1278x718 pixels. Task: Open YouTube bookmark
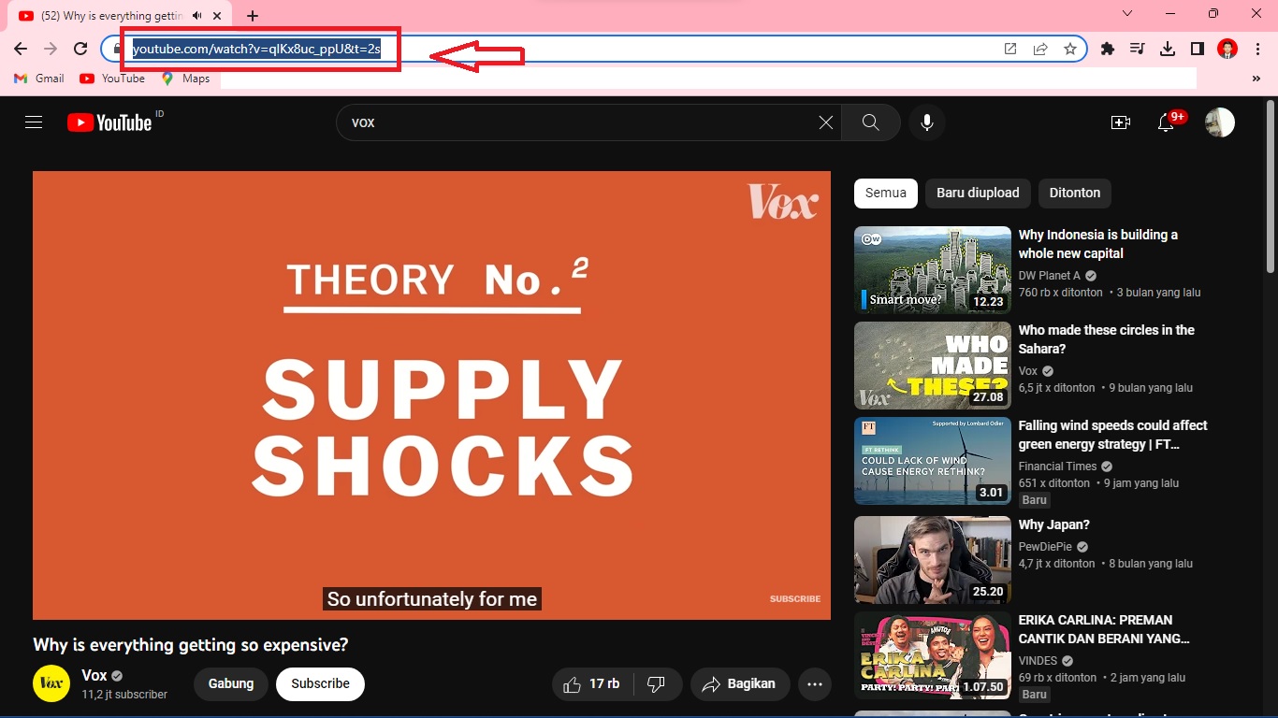click(x=112, y=79)
